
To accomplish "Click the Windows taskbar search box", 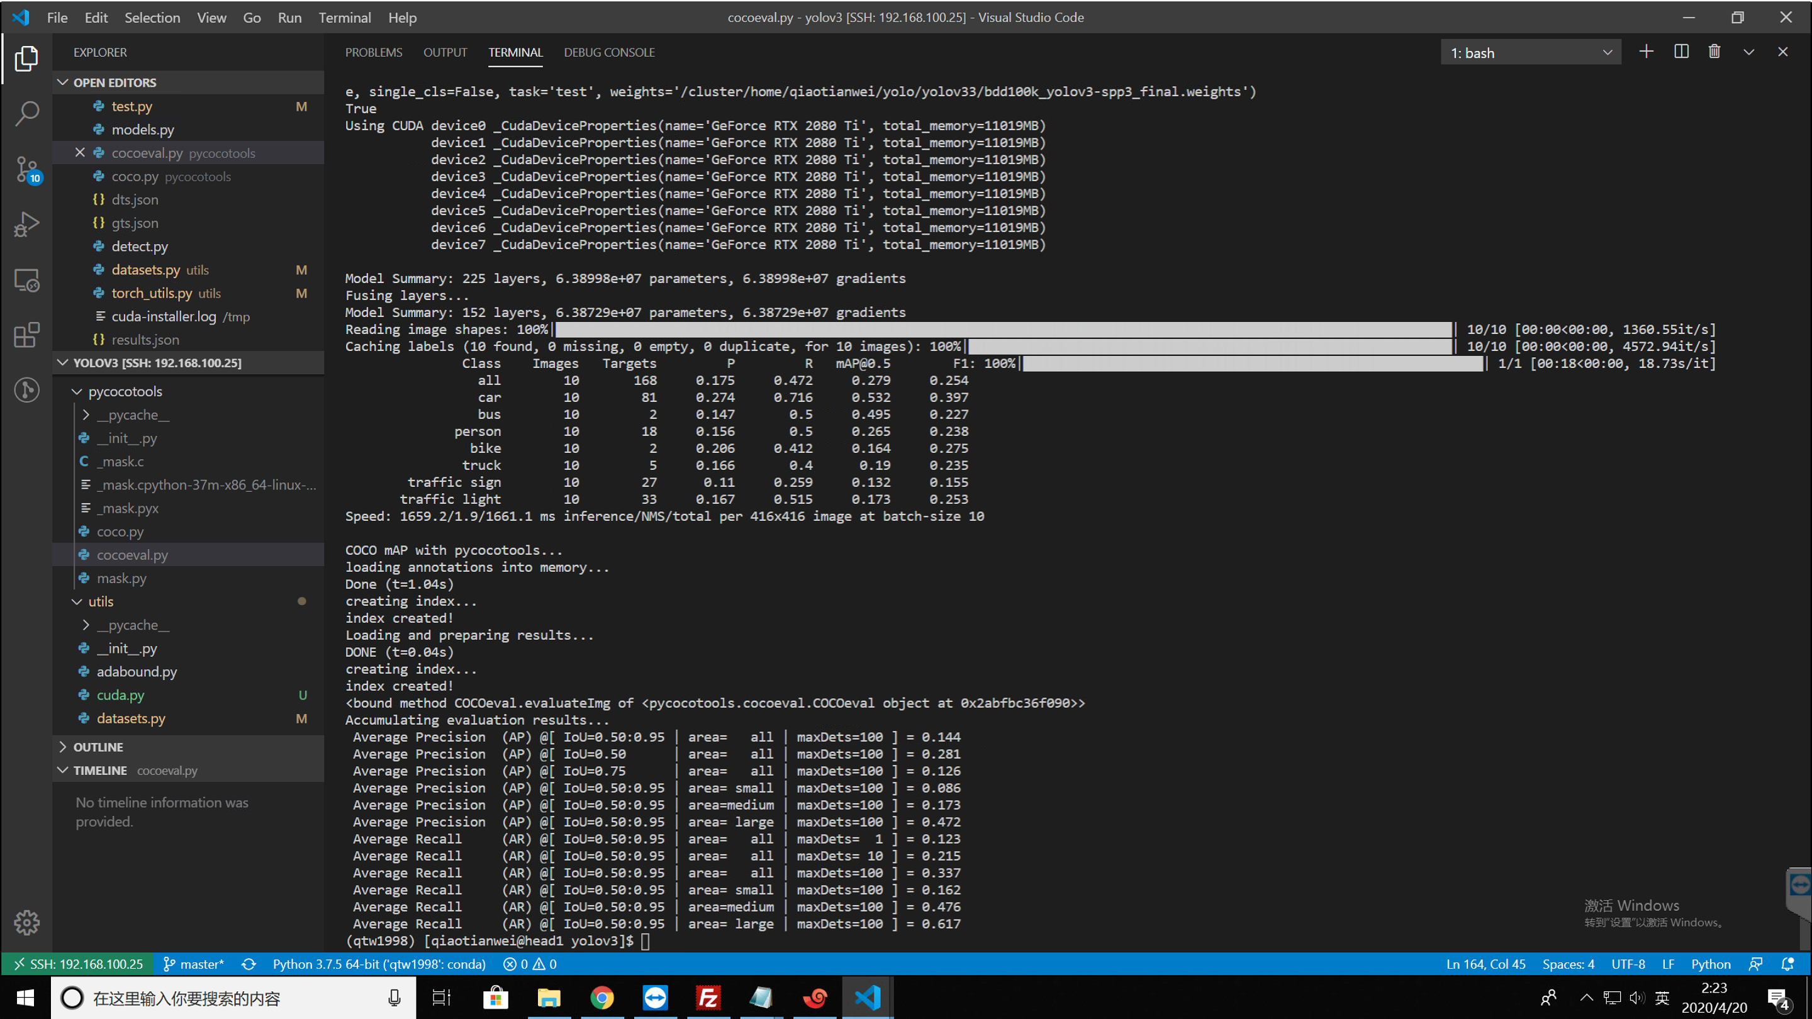I will (233, 998).
